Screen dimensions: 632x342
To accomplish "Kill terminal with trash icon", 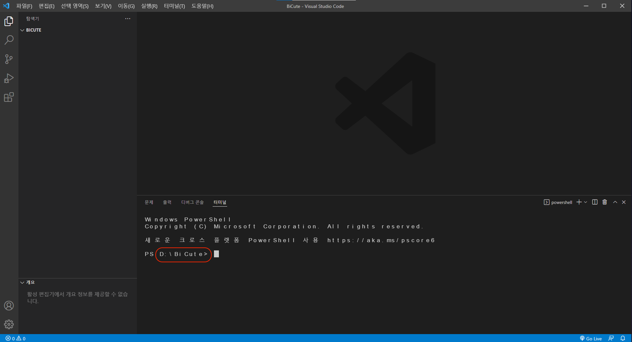I will (605, 202).
